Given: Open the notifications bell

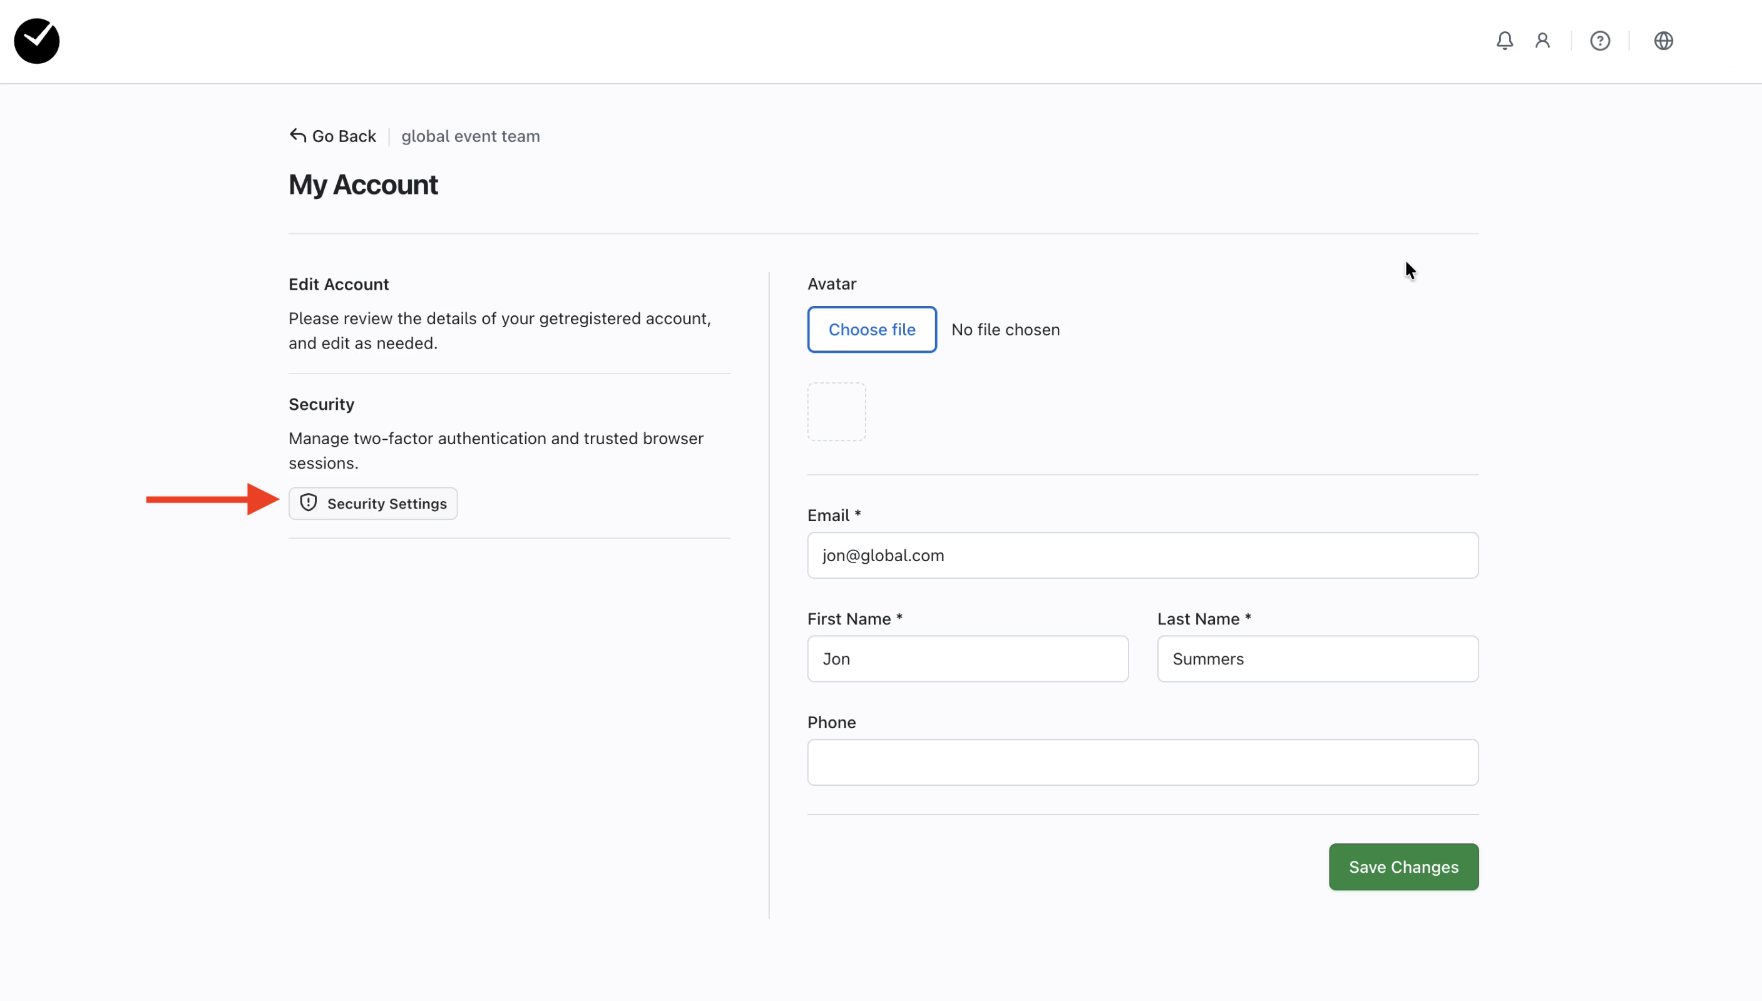Looking at the screenshot, I should (x=1504, y=41).
